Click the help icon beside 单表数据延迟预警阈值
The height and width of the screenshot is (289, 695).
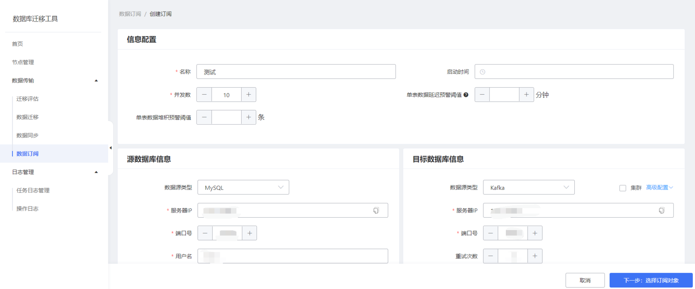[466, 95]
